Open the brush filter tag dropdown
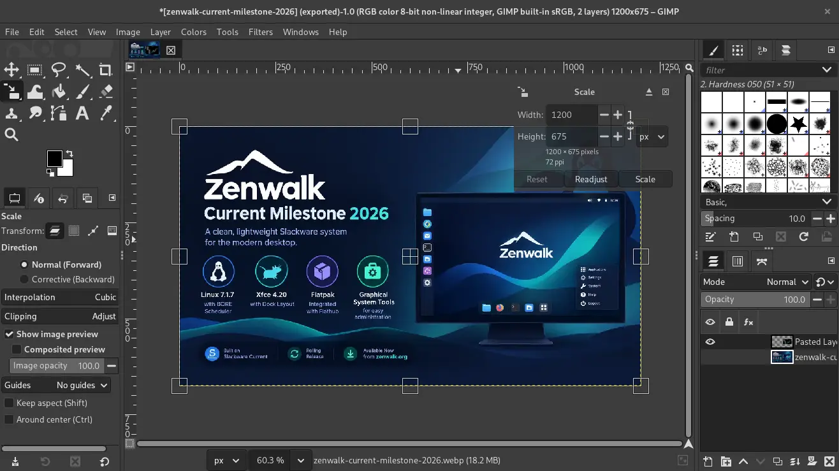Viewport: 839px width, 471px height. [827, 69]
